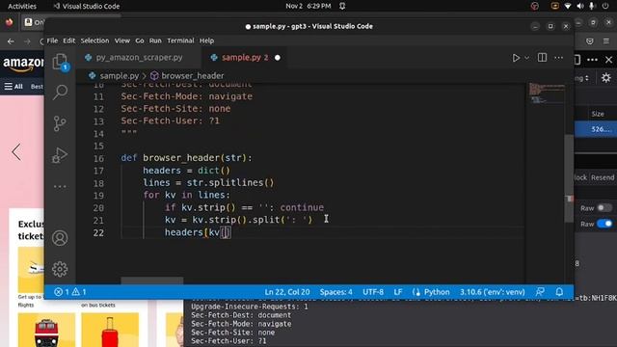Open the Help menu
The height and width of the screenshot is (347, 617).
coord(206,40)
